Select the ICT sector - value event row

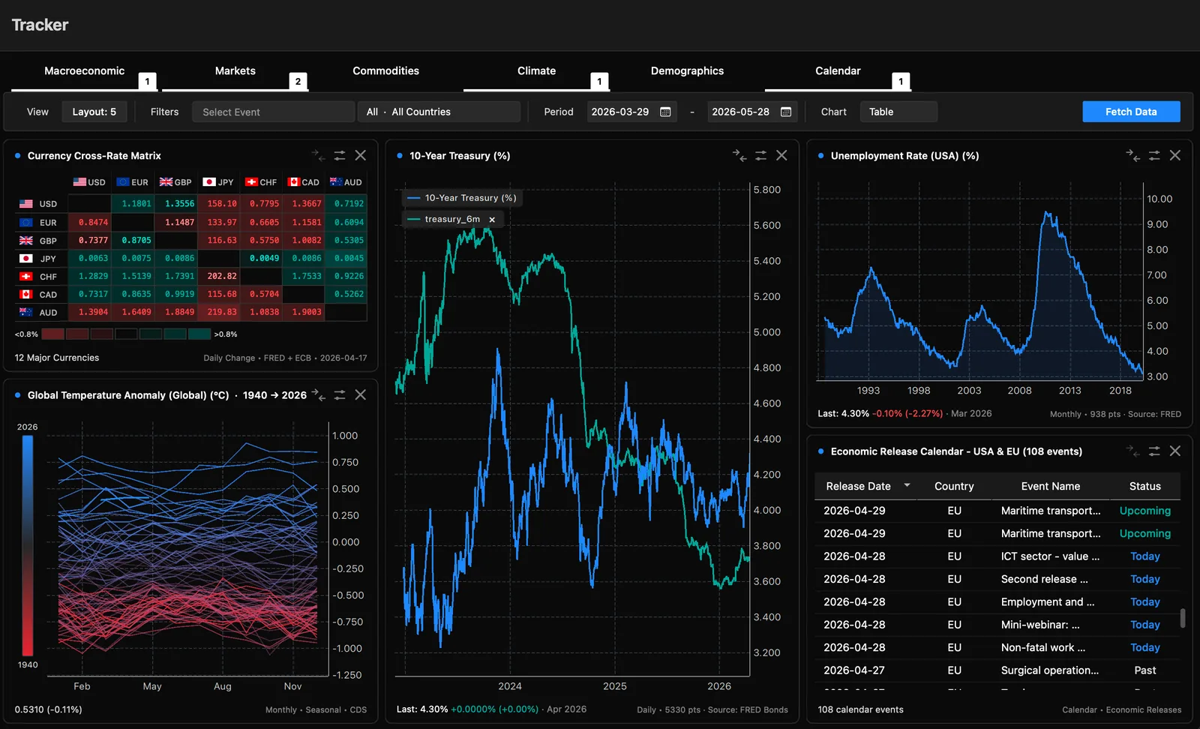click(x=997, y=556)
